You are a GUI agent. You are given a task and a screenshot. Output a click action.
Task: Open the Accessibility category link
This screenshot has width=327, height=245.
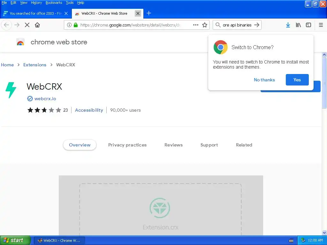(89, 110)
